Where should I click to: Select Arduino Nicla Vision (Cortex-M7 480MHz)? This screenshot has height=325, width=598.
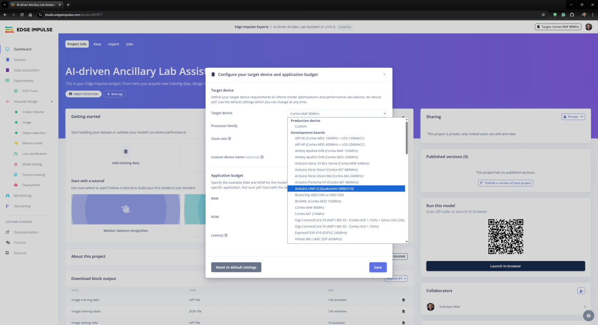tap(346, 170)
